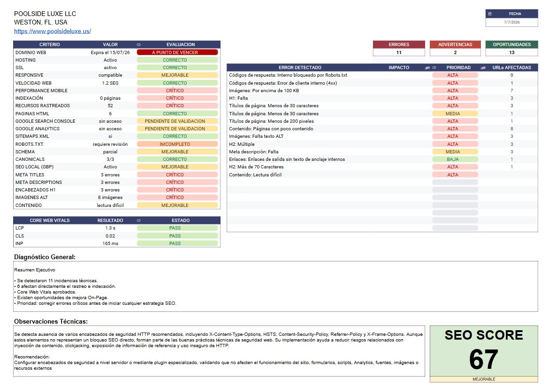
Task: Select the error H2: Más de 70 Caracteres
Action: (x=256, y=167)
